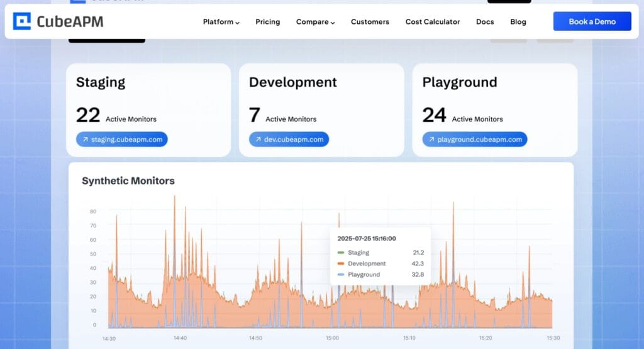Click the blue Playground legend swatch
Viewport: 644px width, 349px height.
coord(340,275)
